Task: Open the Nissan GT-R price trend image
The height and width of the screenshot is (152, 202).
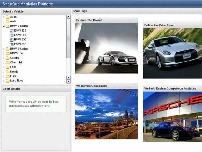Action: click(172, 54)
